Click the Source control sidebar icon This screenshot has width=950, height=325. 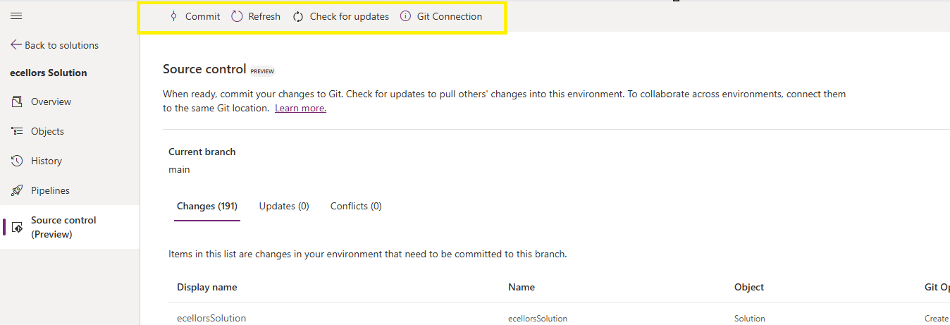pos(18,227)
